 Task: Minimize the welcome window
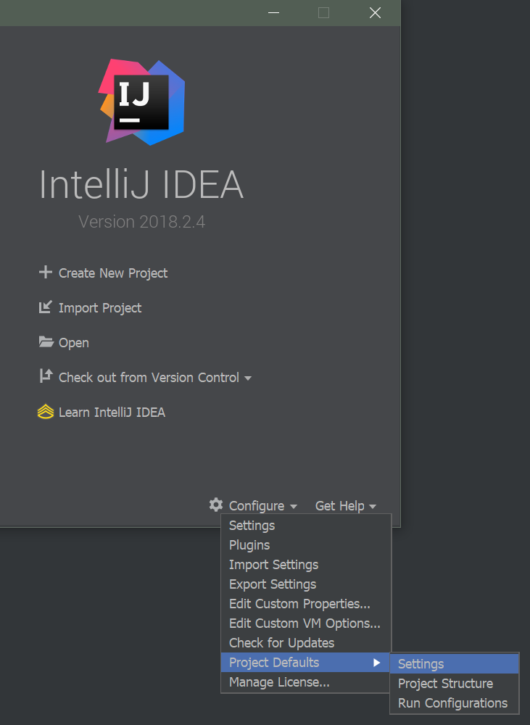pyautogui.click(x=274, y=12)
